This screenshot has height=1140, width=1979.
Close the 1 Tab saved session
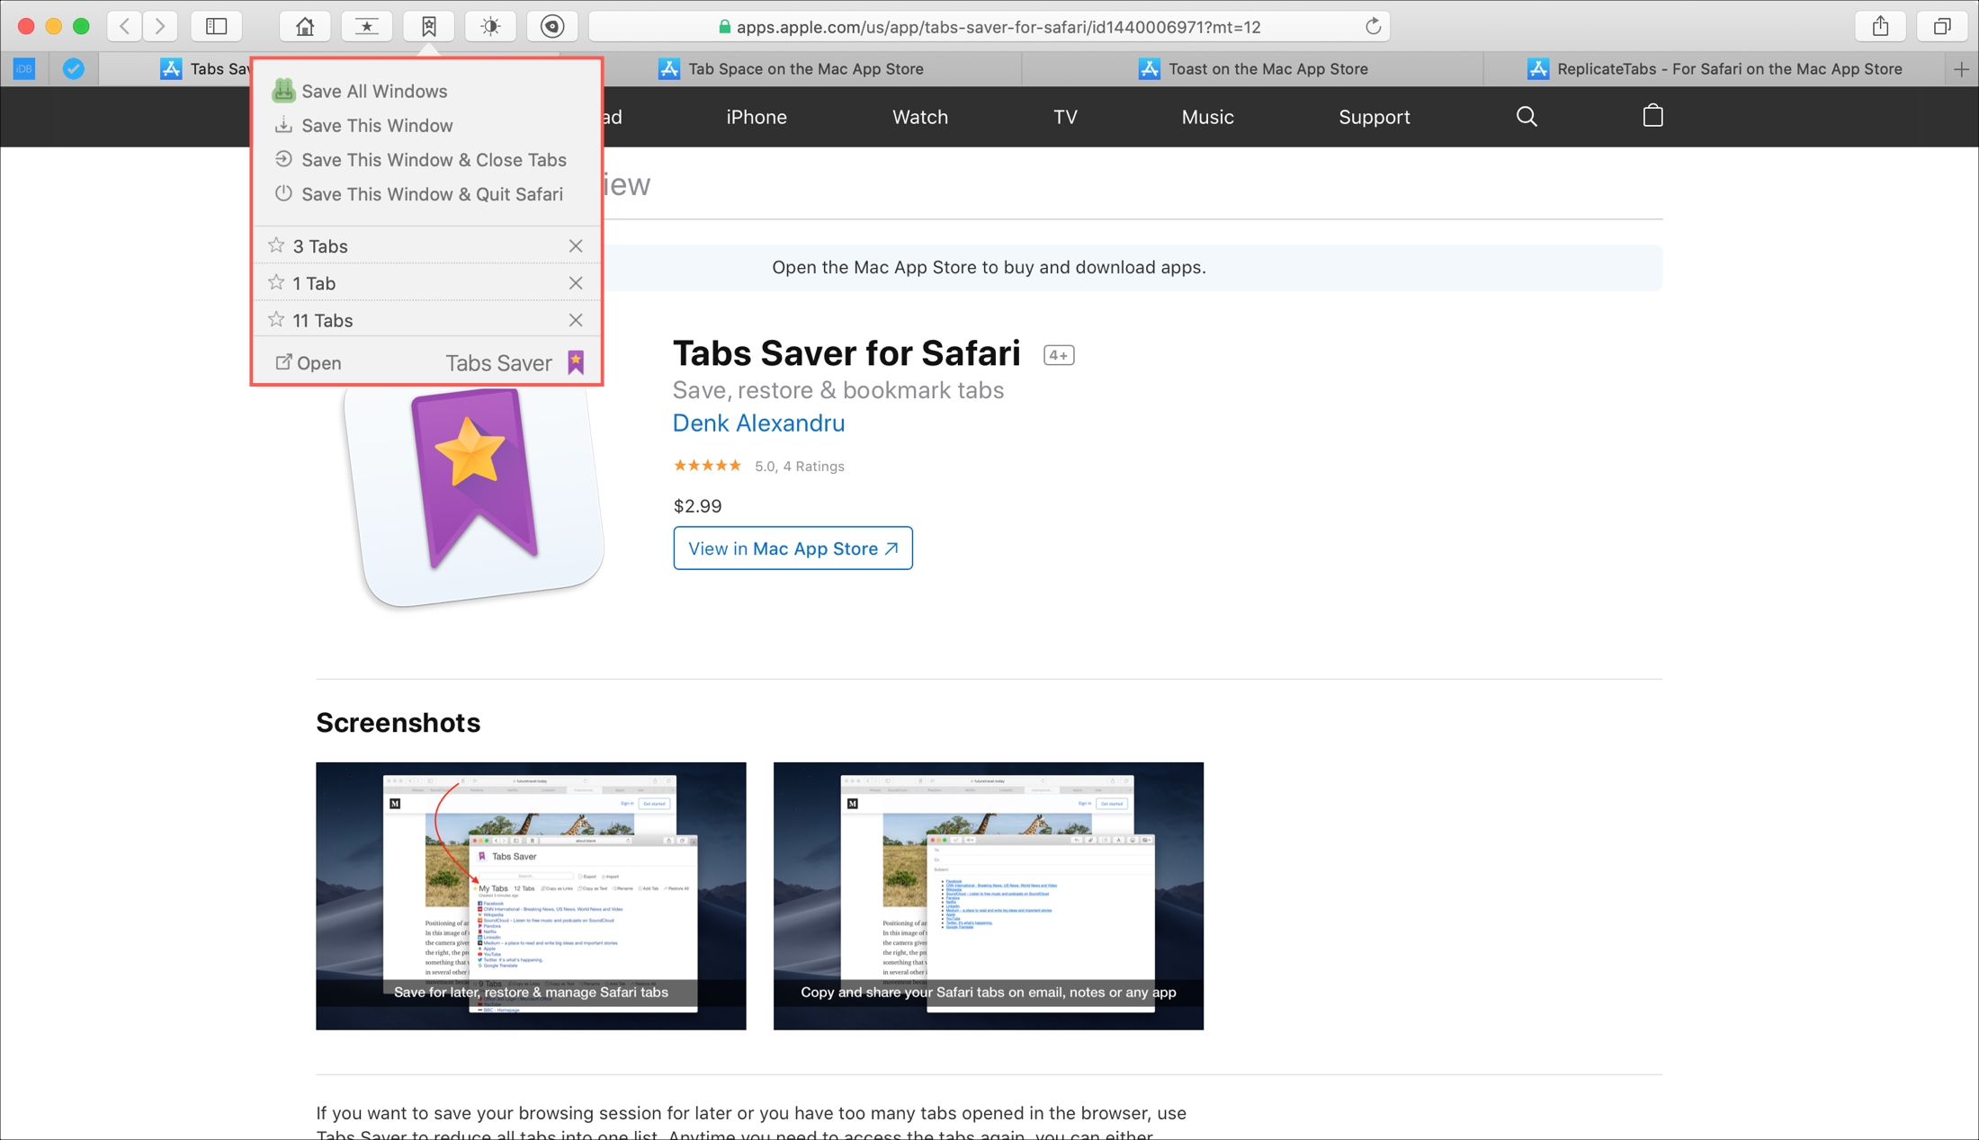click(x=577, y=282)
